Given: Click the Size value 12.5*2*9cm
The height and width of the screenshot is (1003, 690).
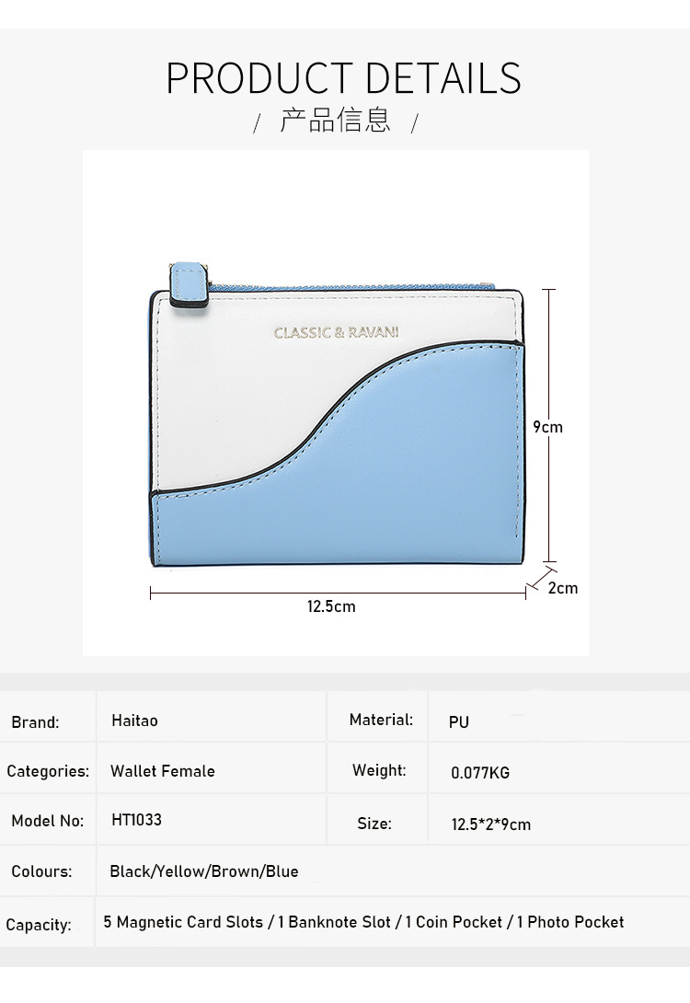Looking at the screenshot, I should click(x=490, y=824).
